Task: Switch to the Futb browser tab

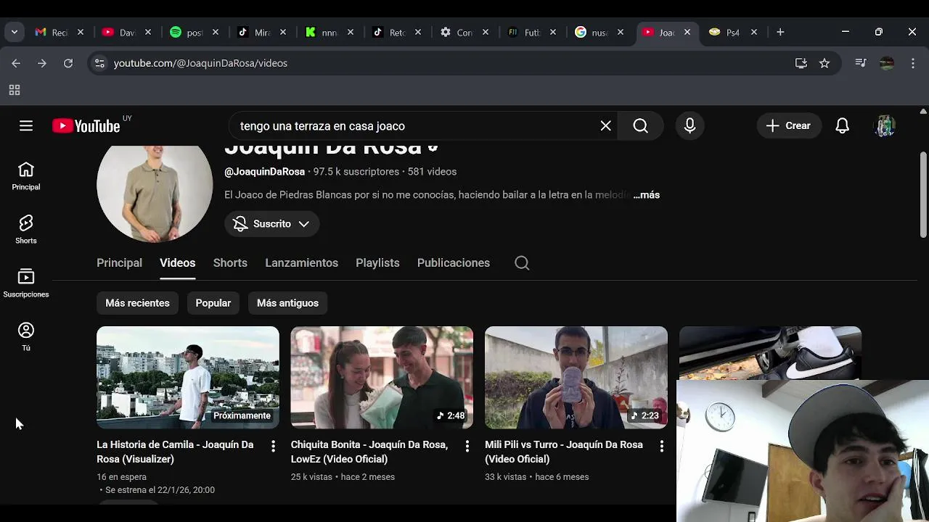Action: (x=525, y=33)
